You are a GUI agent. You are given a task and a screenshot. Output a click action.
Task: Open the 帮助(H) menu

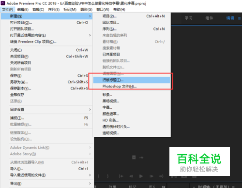click(119, 10)
